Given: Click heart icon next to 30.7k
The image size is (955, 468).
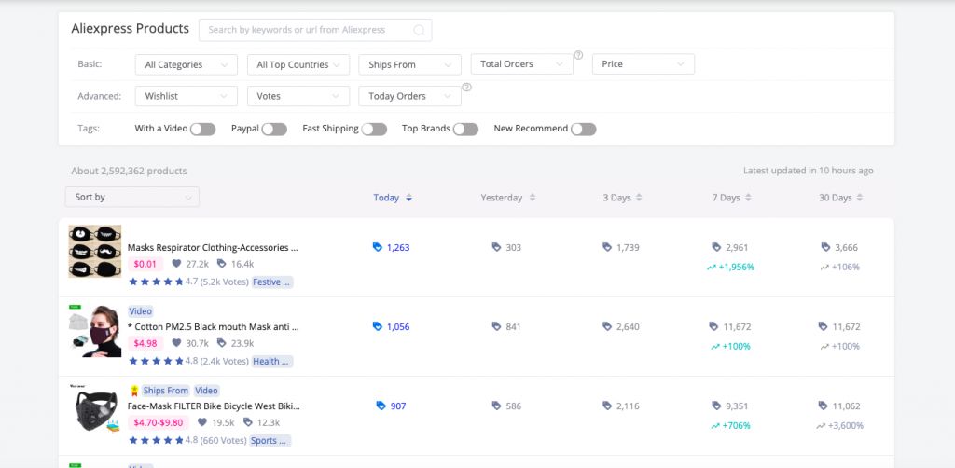Looking at the screenshot, I should 176,343.
